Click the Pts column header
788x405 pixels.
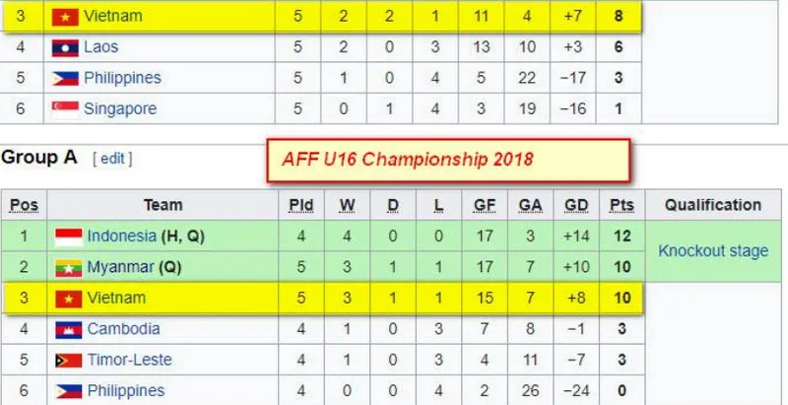pyautogui.click(x=621, y=205)
